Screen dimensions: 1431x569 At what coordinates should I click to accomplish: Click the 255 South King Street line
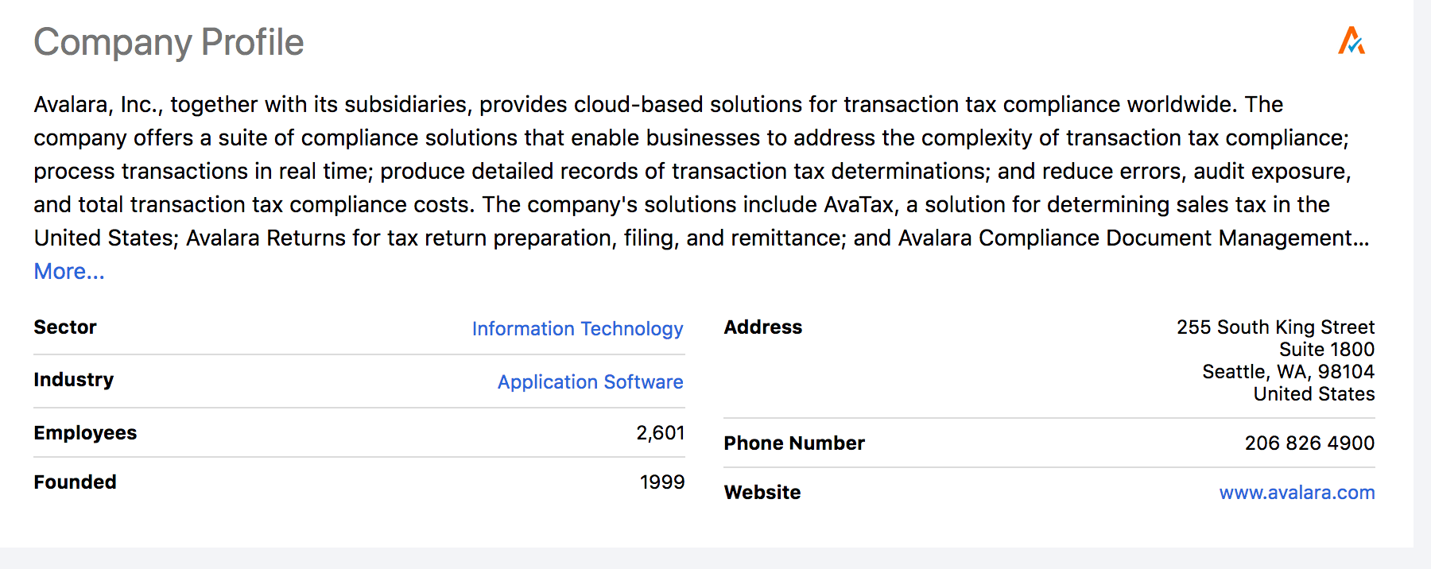(1275, 327)
